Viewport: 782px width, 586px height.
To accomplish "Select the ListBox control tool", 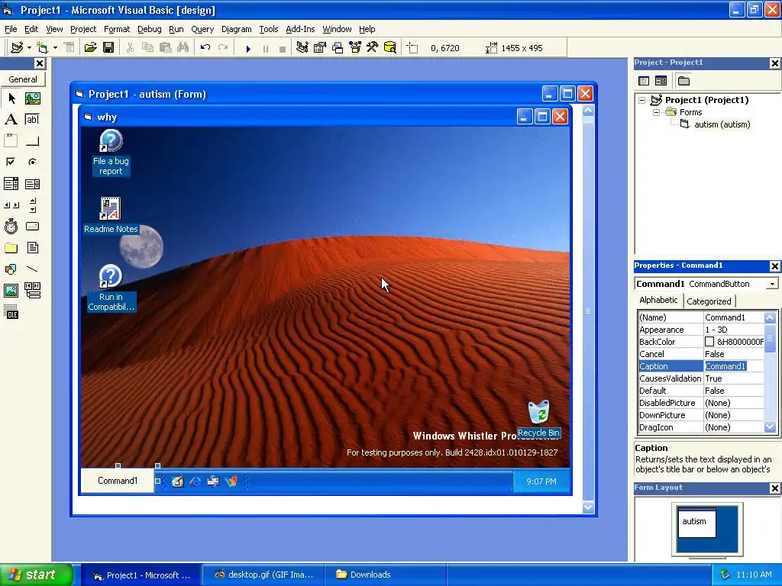I will point(32,184).
